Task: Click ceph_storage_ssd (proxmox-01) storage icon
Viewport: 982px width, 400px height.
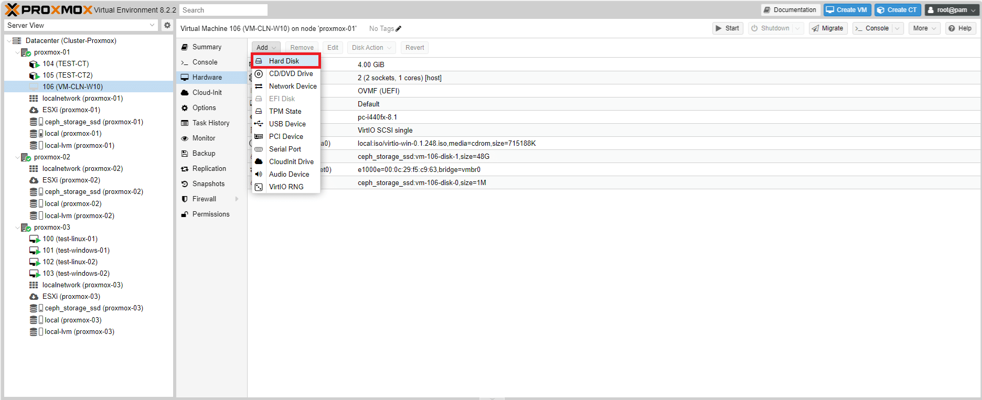Action: point(36,122)
